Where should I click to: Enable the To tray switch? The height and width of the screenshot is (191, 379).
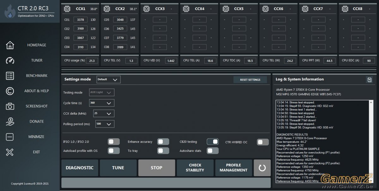point(163,151)
